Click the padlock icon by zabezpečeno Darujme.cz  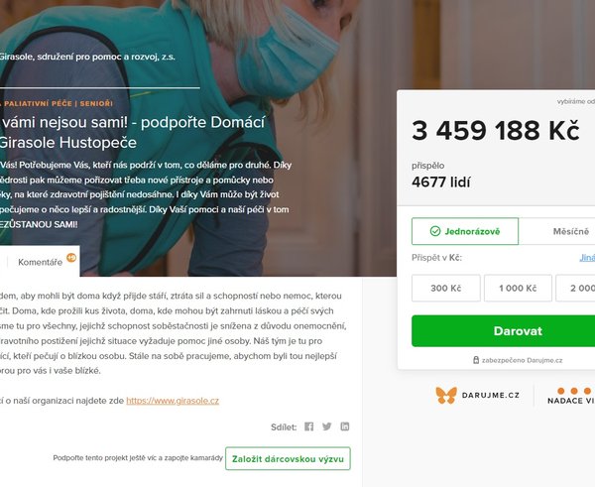tap(476, 360)
